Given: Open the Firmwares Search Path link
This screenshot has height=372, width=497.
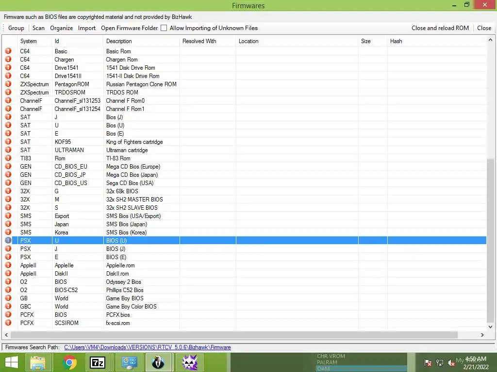Looking at the screenshot, I should (x=148, y=347).
